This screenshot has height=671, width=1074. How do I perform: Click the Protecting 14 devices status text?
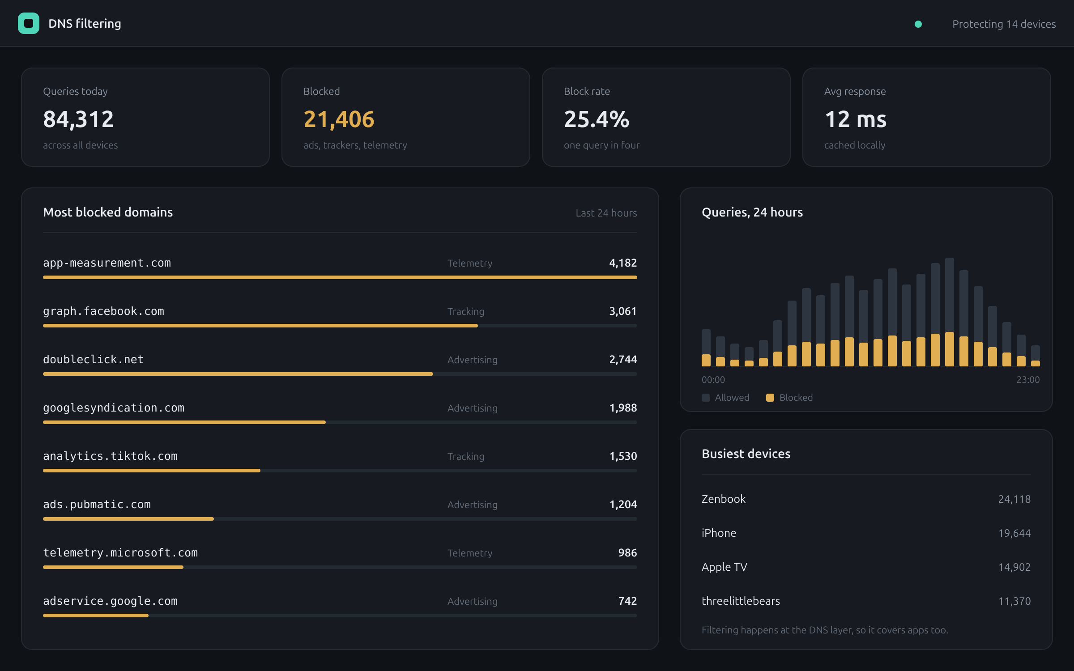1004,24
